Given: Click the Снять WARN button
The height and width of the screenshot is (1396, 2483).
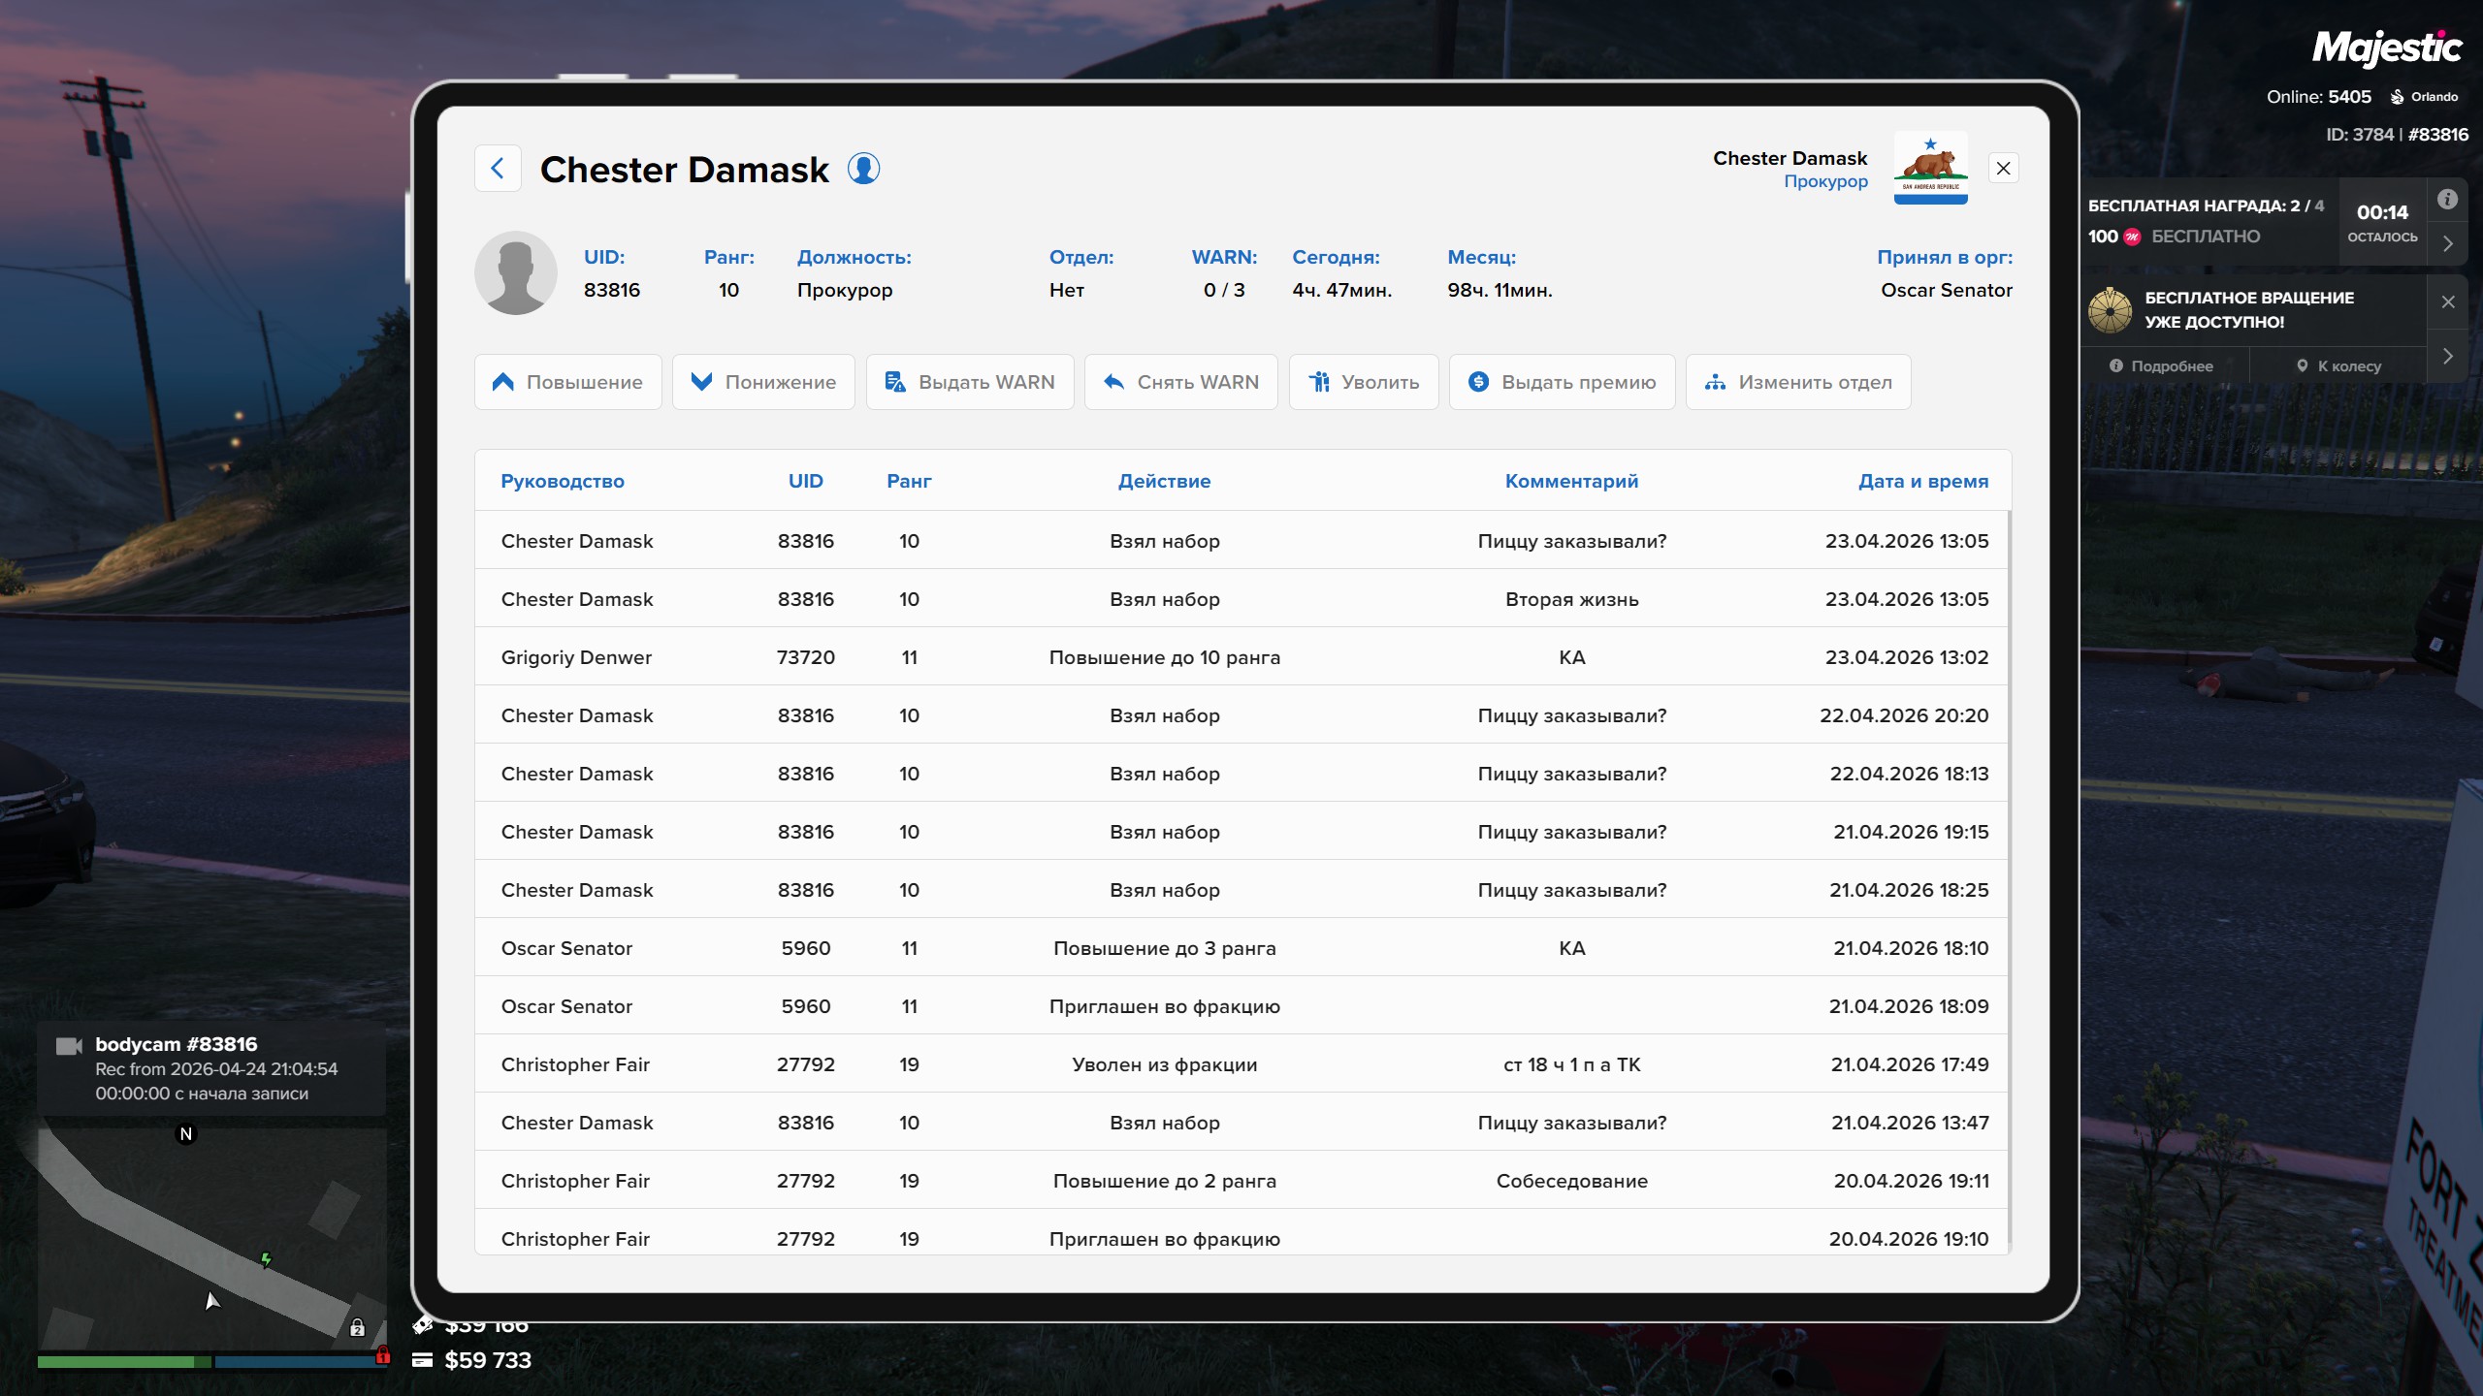Looking at the screenshot, I should coord(1180,382).
